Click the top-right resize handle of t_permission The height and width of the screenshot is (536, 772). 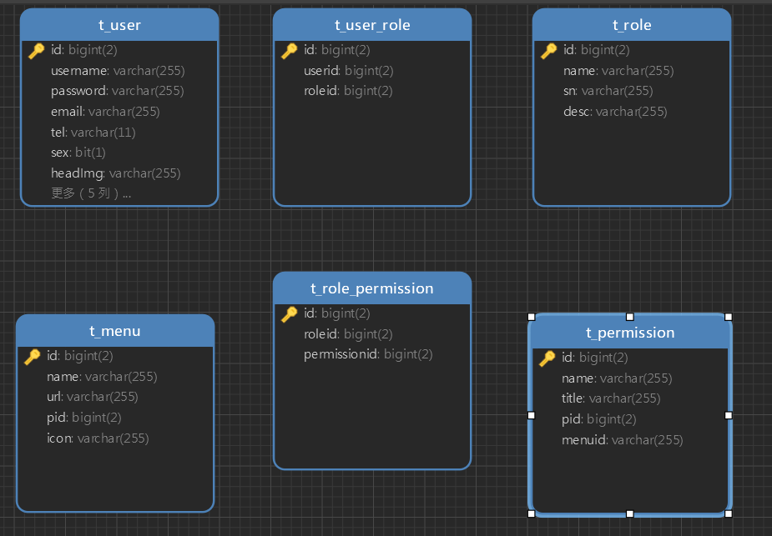click(728, 317)
